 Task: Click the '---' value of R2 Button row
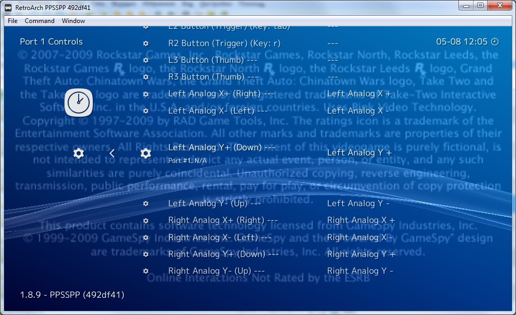(x=332, y=43)
